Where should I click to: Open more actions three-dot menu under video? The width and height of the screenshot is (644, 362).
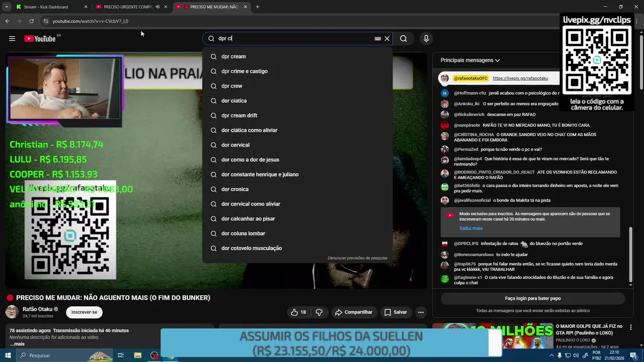pos(421,312)
